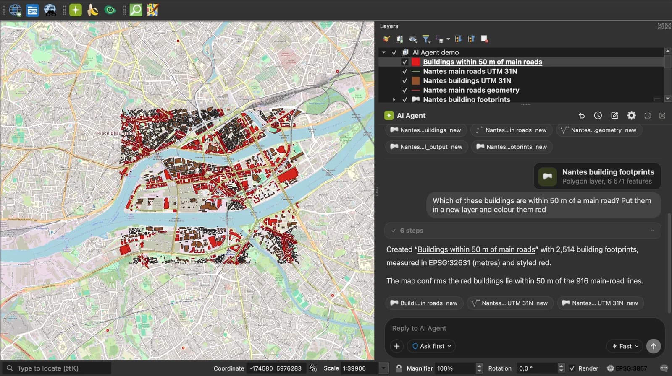Open the green magnifier search plugin
This screenshot has width=672, height=376.
[136, 10]
